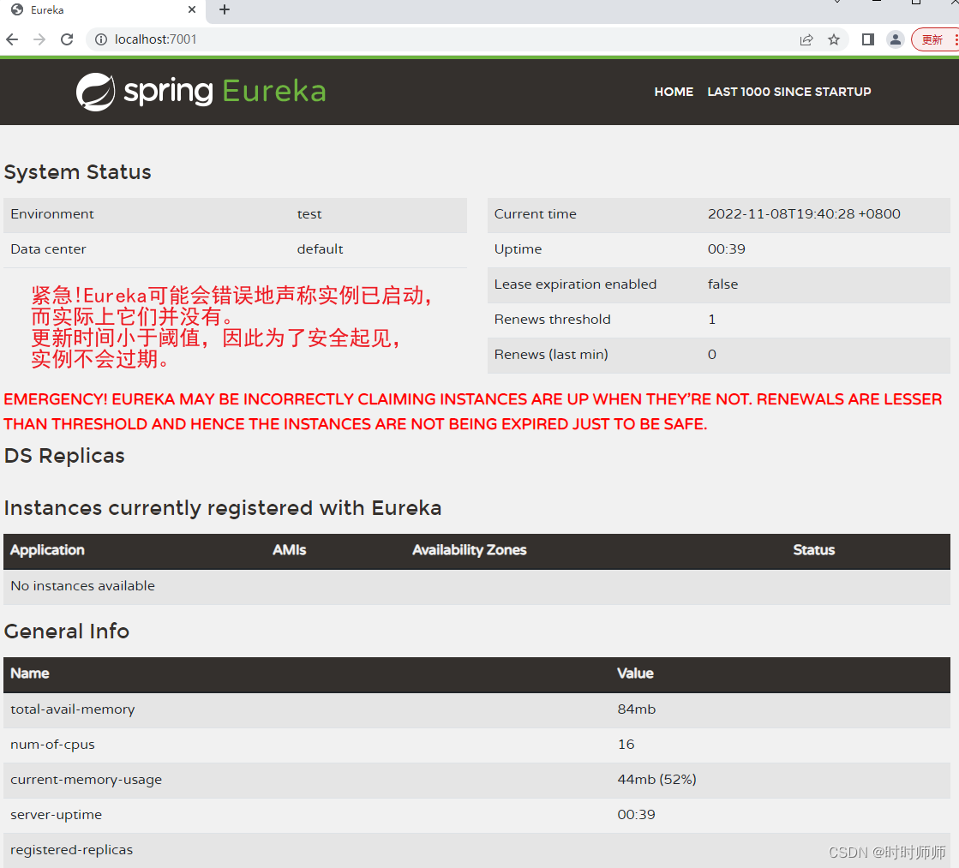The height and width of the screenshot is (868, 959).
Task: Click the 84mb memory value
Action: click(636, 709)
